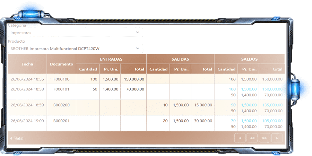Image resolution: width=312 pixels, height=156 pixels.
Task: Click Pr. Uni. header under ENTRADAS
Action: click(x=110, y=69)
